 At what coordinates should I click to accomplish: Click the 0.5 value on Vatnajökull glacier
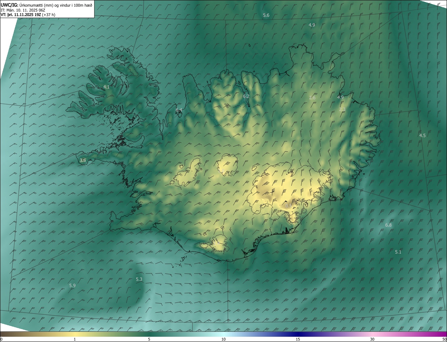coord(289,206)
